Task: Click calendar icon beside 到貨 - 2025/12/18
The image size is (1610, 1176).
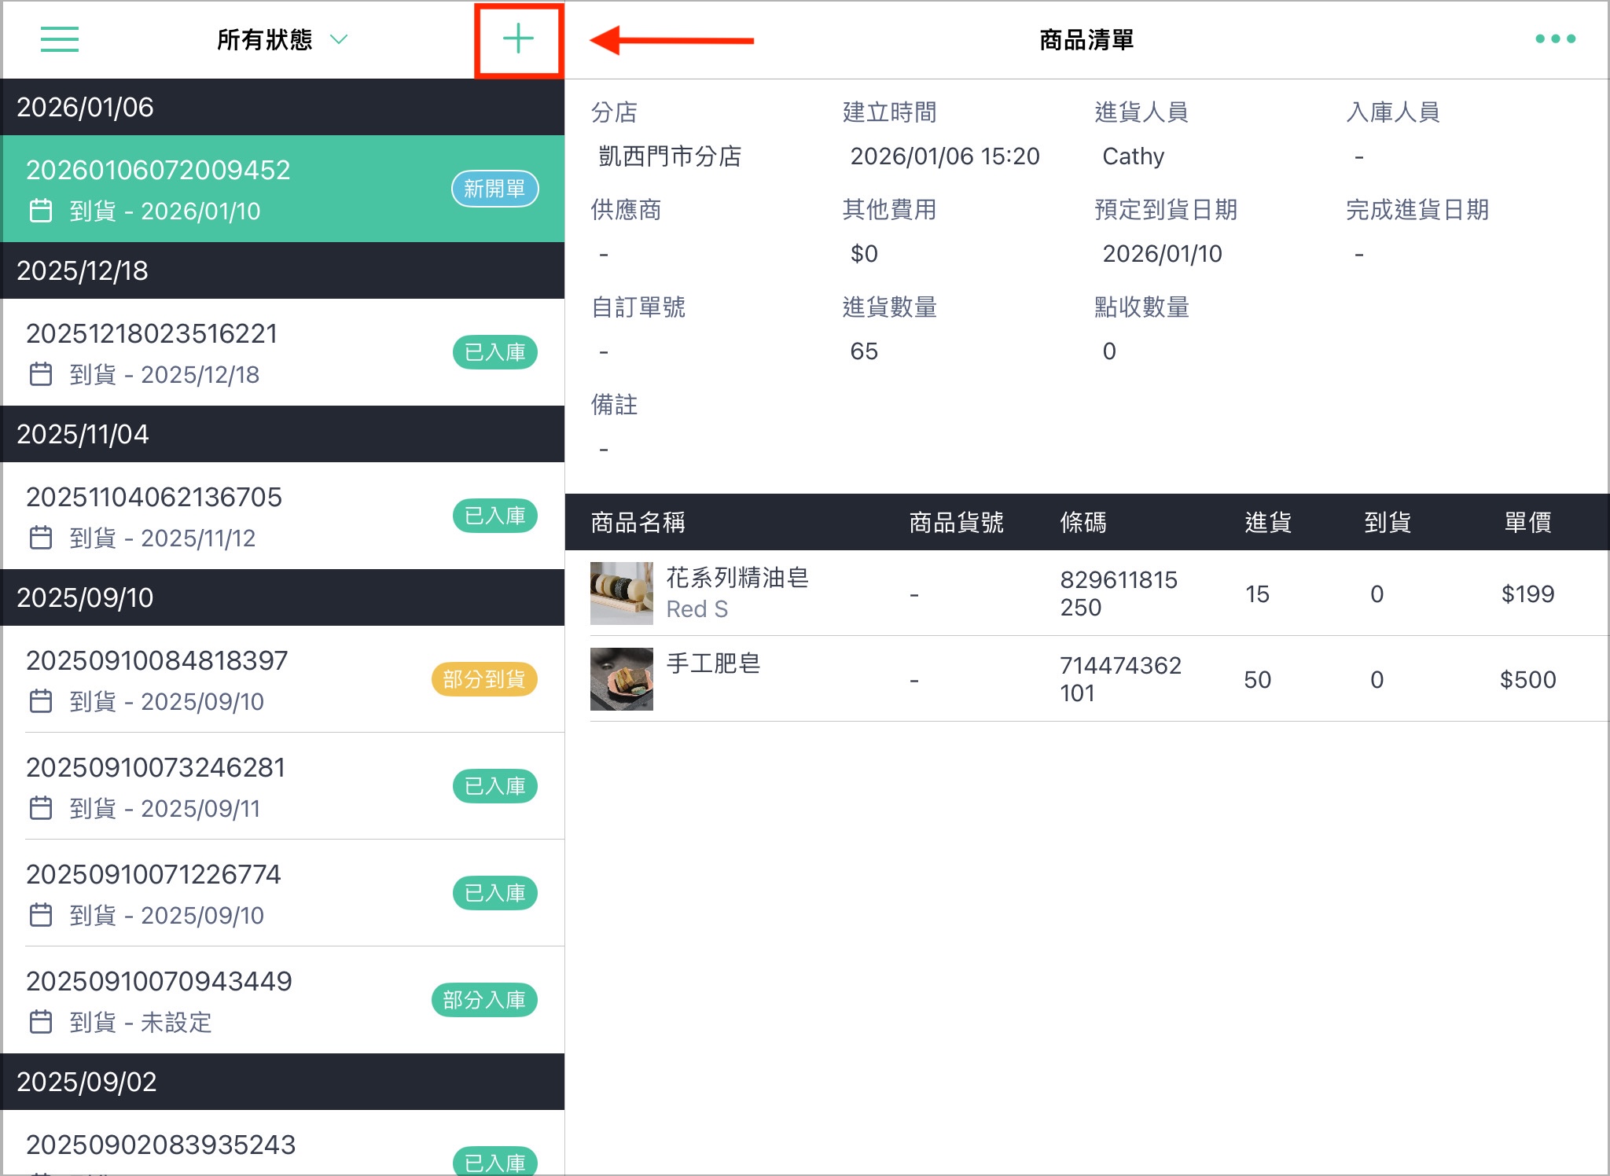Action: (41, 374)
